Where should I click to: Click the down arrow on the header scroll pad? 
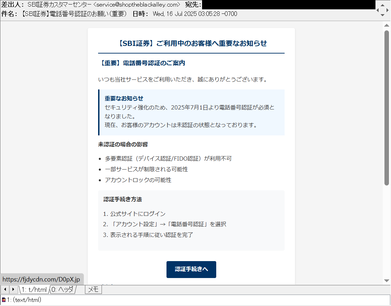tap(383, 15)
